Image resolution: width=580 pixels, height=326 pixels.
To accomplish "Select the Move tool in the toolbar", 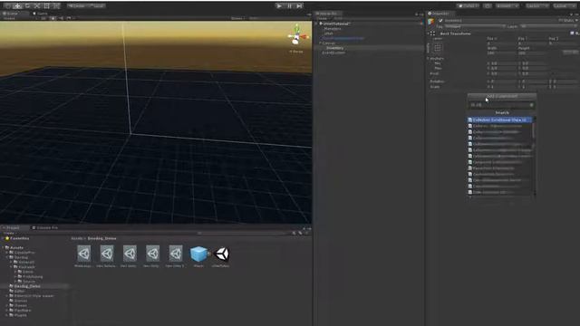I will [x=17, y=6].
